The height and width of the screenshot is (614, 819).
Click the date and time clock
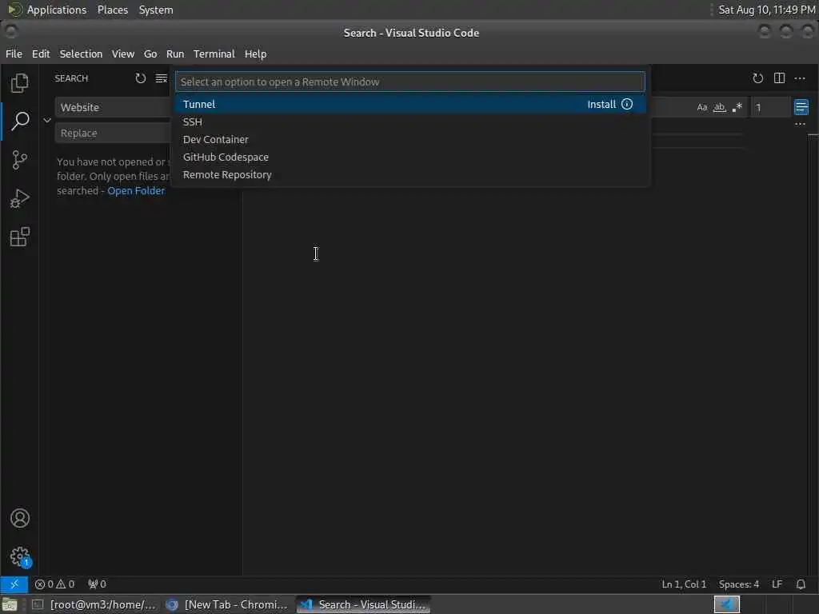click(x=766, y=10)
